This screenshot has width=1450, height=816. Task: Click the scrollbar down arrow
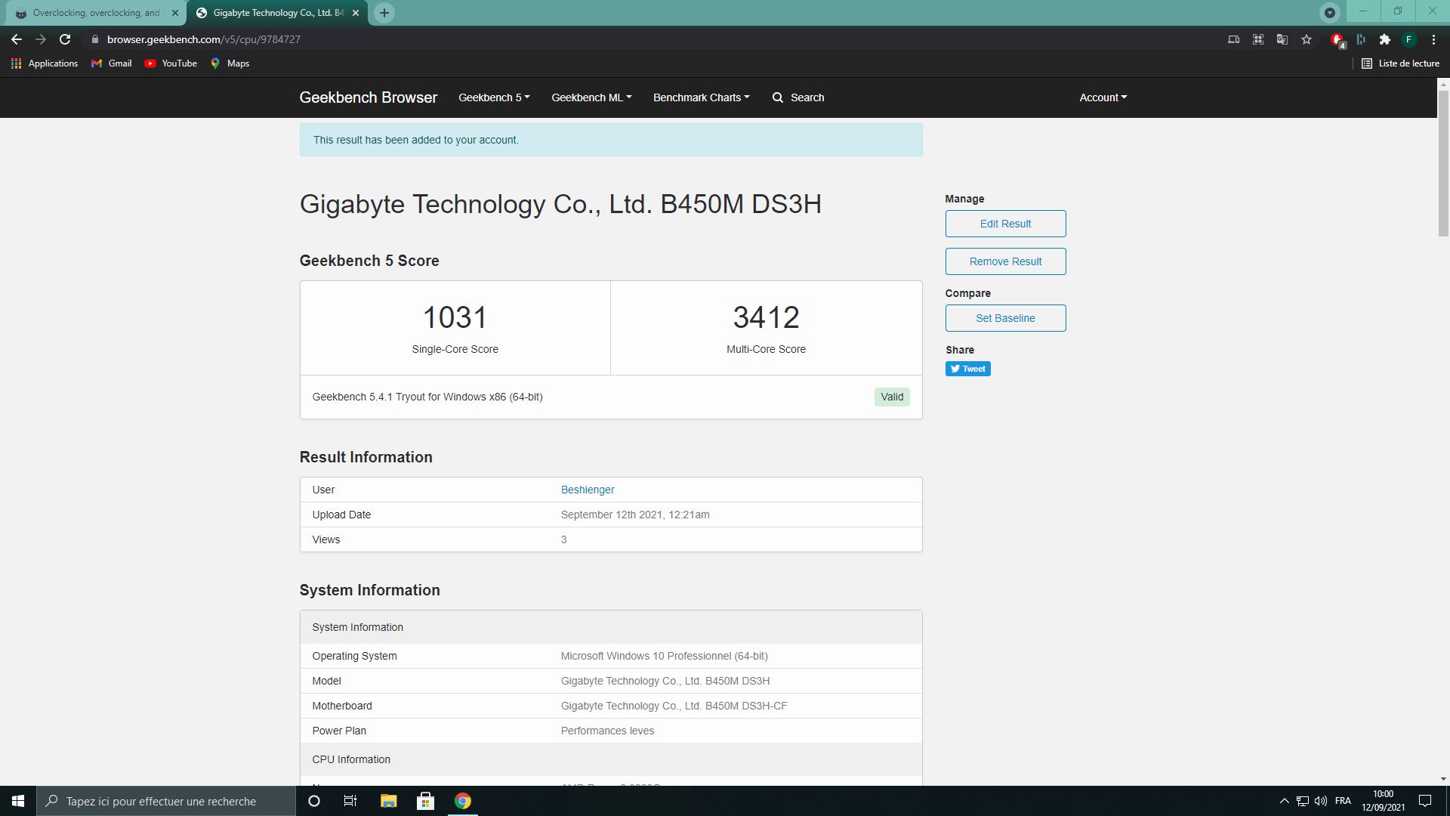[1443, 779]
